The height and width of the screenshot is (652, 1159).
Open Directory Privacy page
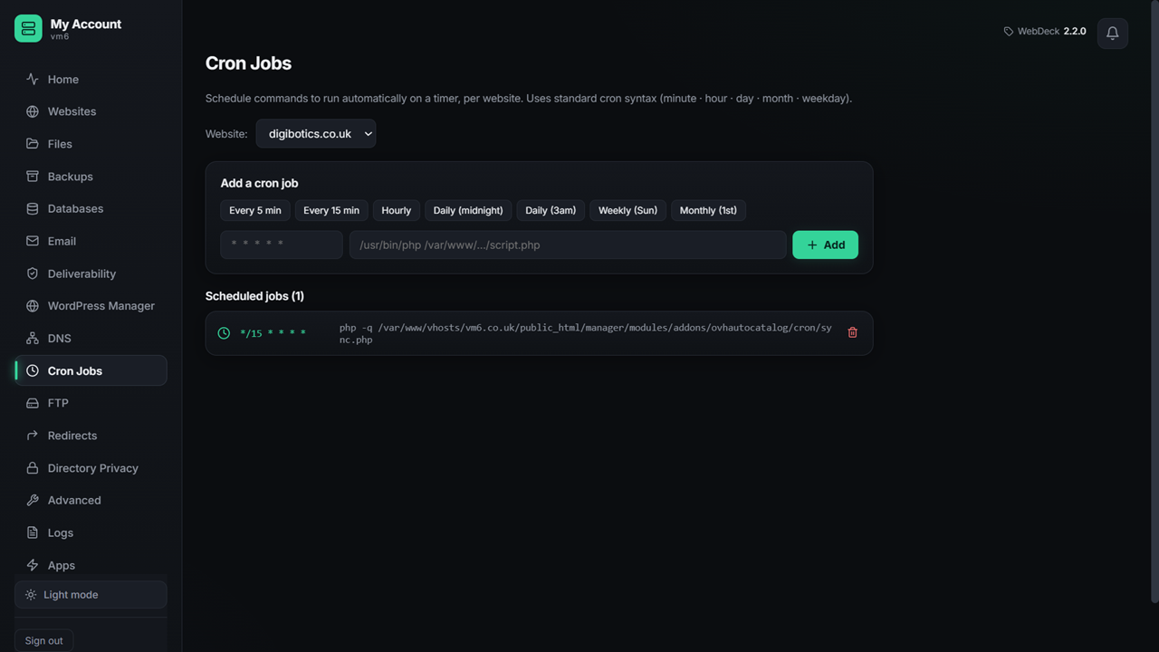(x=91, y=468)
